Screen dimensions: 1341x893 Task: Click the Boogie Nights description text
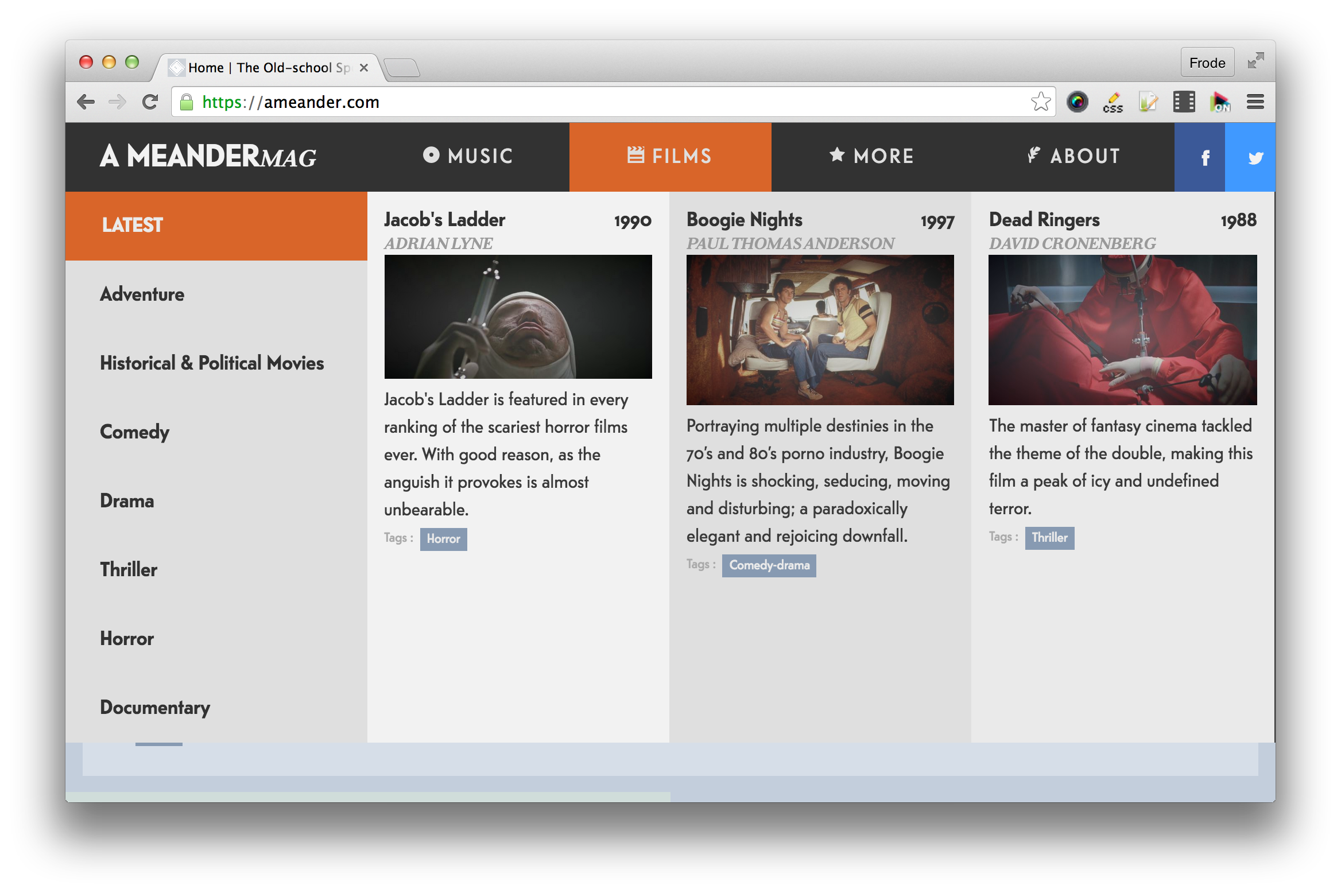tap(819, 481)
